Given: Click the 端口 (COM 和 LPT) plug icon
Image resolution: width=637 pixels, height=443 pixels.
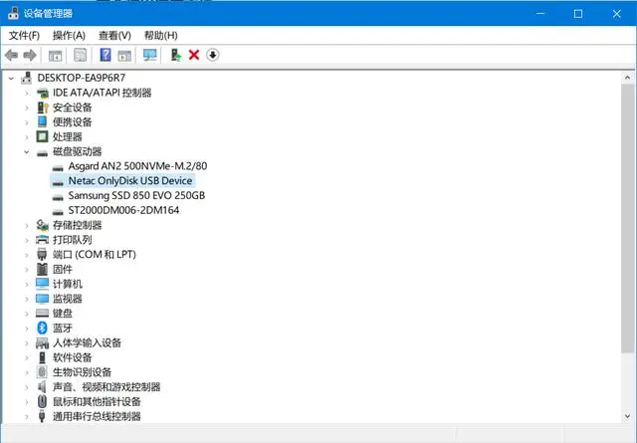Looking at the screenshot, I should (42, 255).
